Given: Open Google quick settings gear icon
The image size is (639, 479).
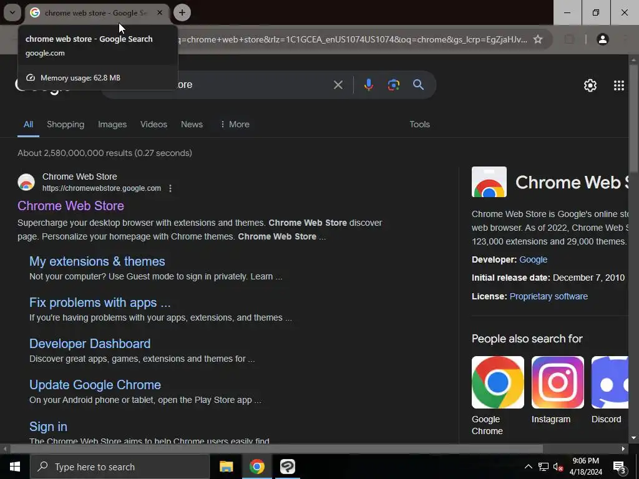Looking at the screenshot, I should 590,85.
